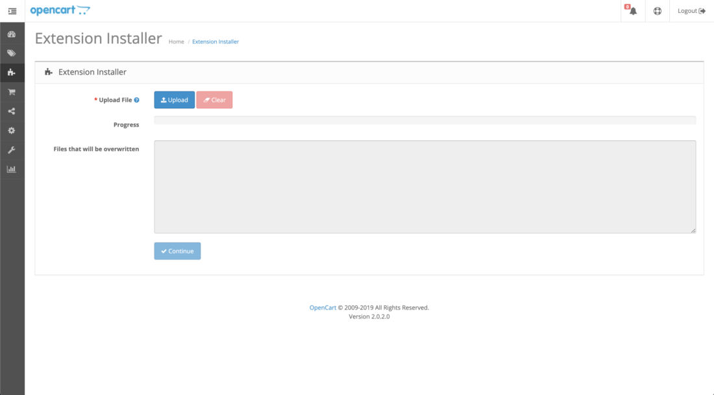Open the OpenCart footer link
This screenshot has height=395, width=714.
(x=323, y=307)
